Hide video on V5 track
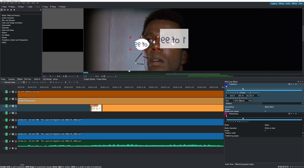This screenshot has width=304, height=168. (x=13, y=106)
